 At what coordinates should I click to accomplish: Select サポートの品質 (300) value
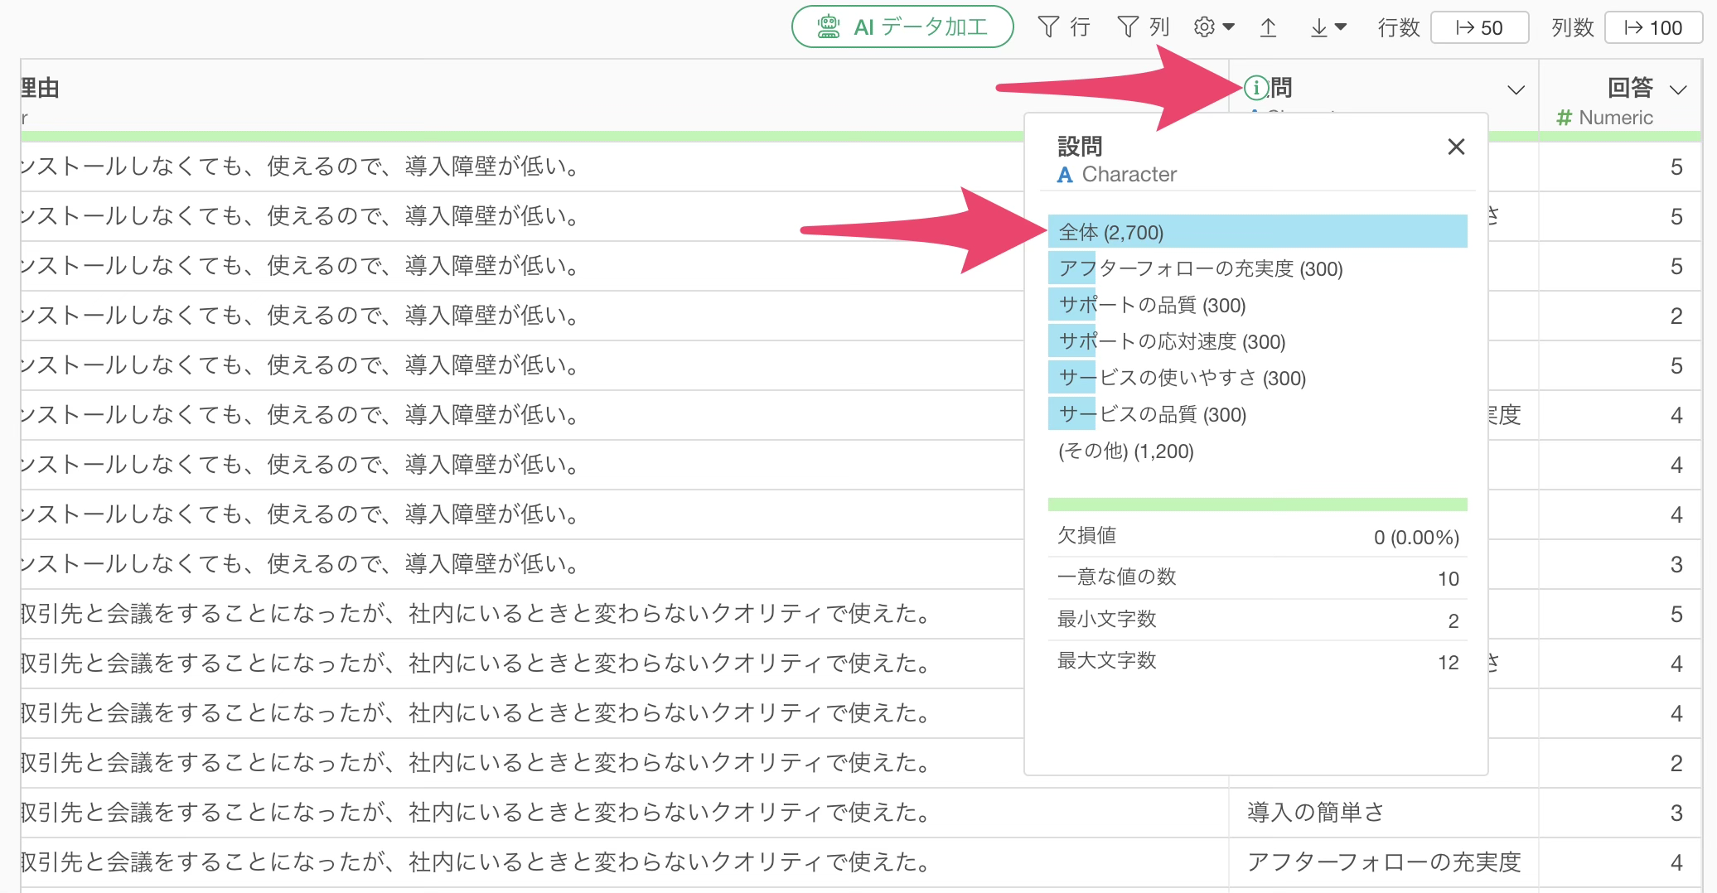pos(1152,305)
